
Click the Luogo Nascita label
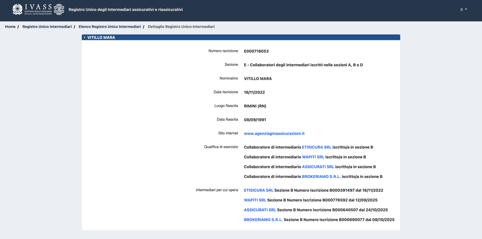(x=226, y=106)
